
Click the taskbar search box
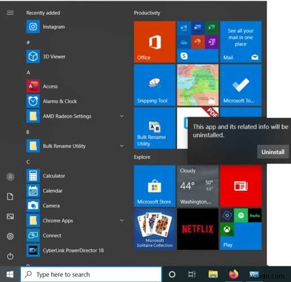click(x=91, y=275)
